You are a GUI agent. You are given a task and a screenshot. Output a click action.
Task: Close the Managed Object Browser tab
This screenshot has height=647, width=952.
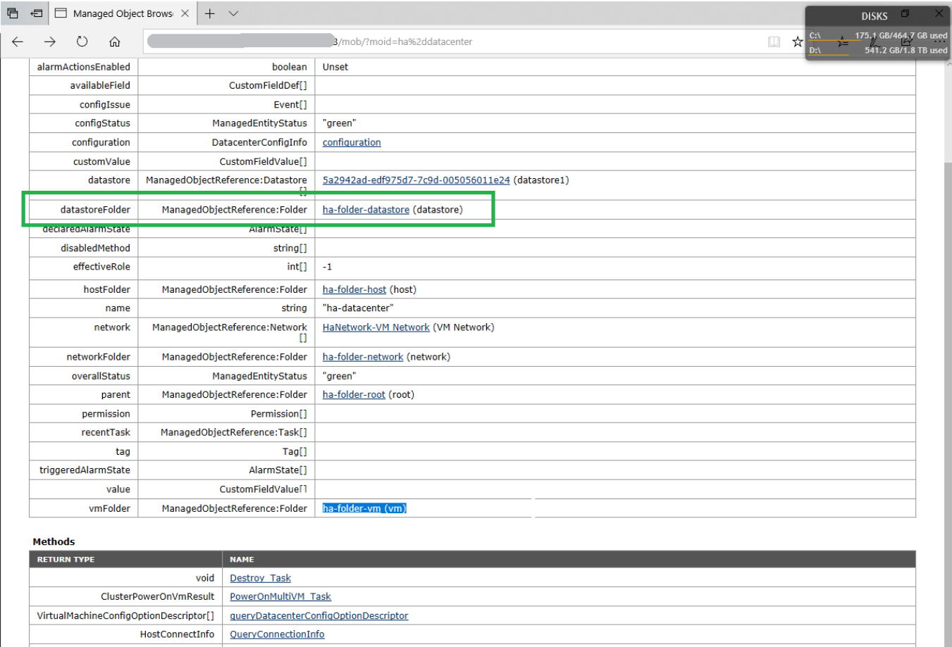pyautogui.click(x=185, y=13)
